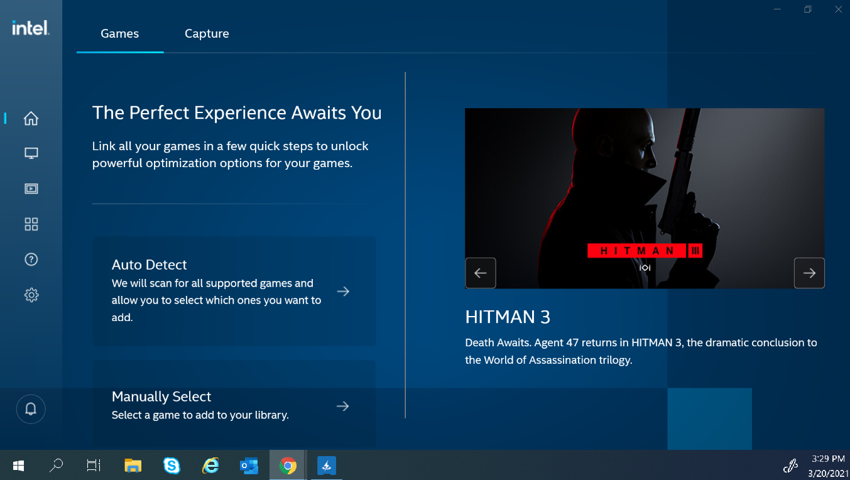Open Google Chrome from the taskbar
The height and width of the screenshot is (480, 850).
(x=288, y=466)
